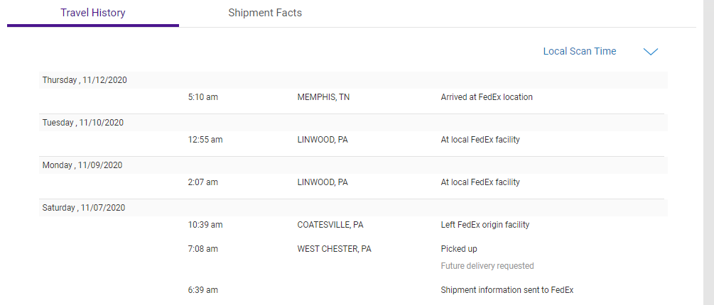
Task: Select the Travel History tab
Action: [93, 13]
